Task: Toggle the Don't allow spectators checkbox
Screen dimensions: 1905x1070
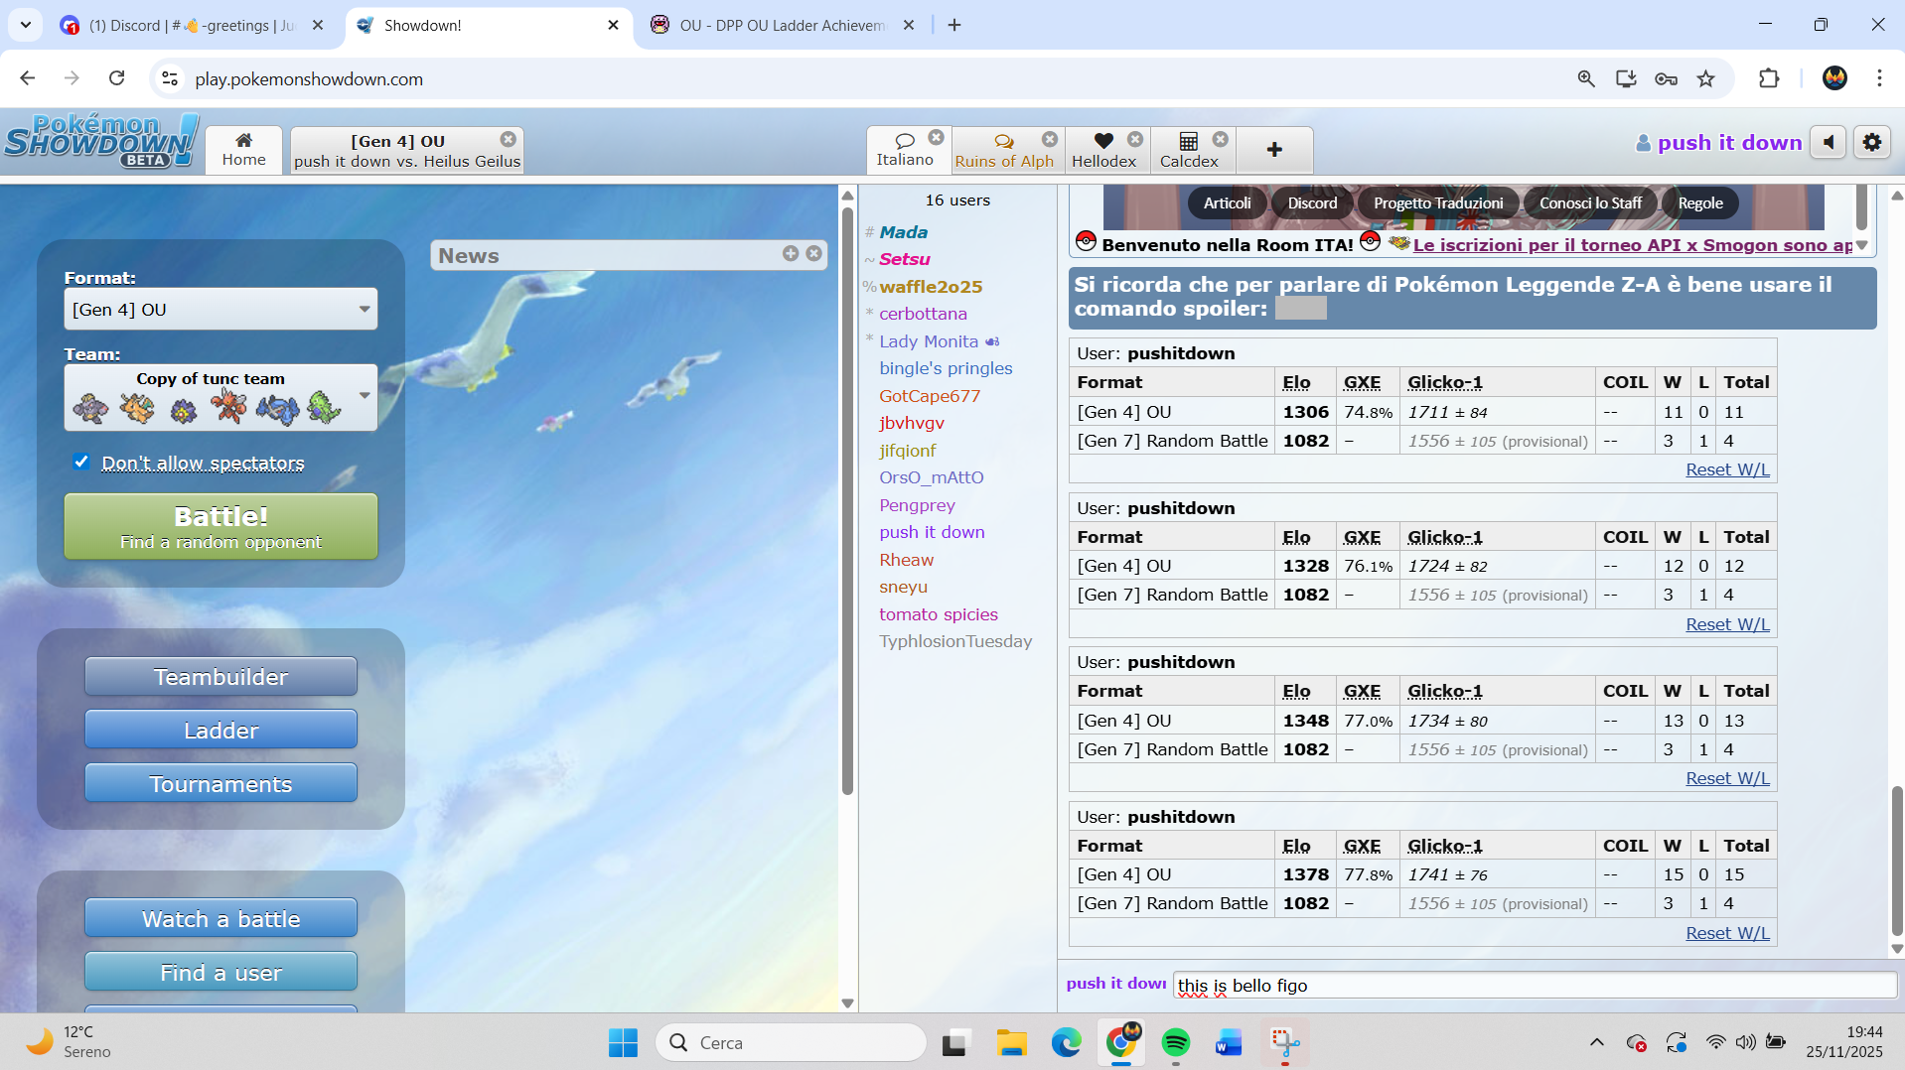Action: (81, 462)
